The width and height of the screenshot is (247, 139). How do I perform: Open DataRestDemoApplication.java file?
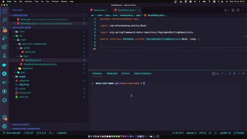coord(40,64)
